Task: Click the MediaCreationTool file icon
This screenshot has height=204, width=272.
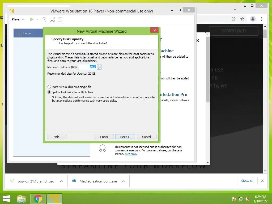Action: coord(74,181)
